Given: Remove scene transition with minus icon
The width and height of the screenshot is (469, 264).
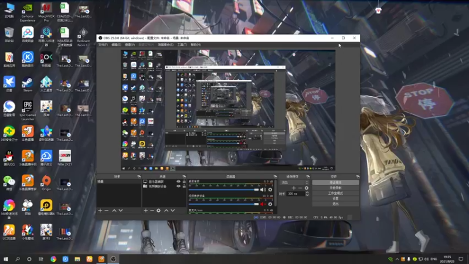Looking at the screenshot, I should point(300,188).
